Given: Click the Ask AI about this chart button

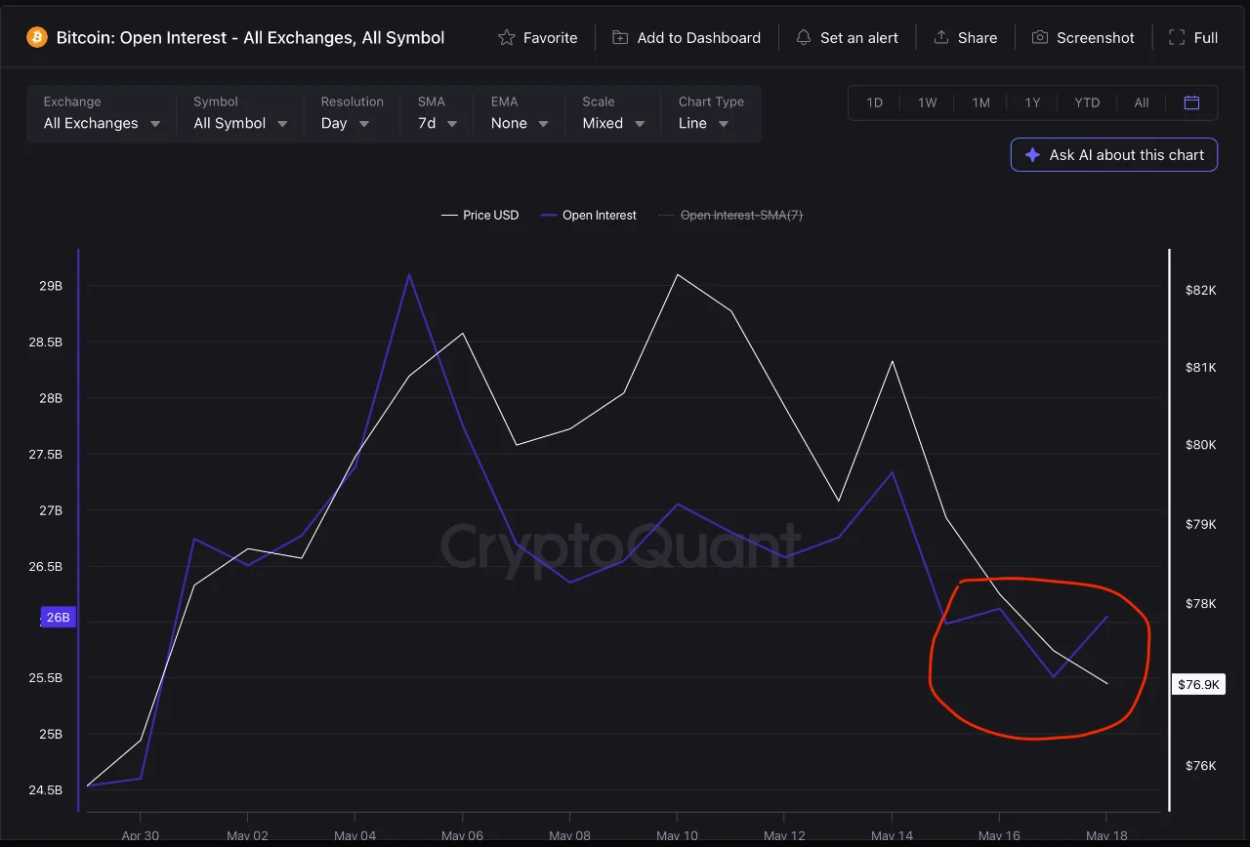Looking at the screenshot, I should tap(1114, 154).
